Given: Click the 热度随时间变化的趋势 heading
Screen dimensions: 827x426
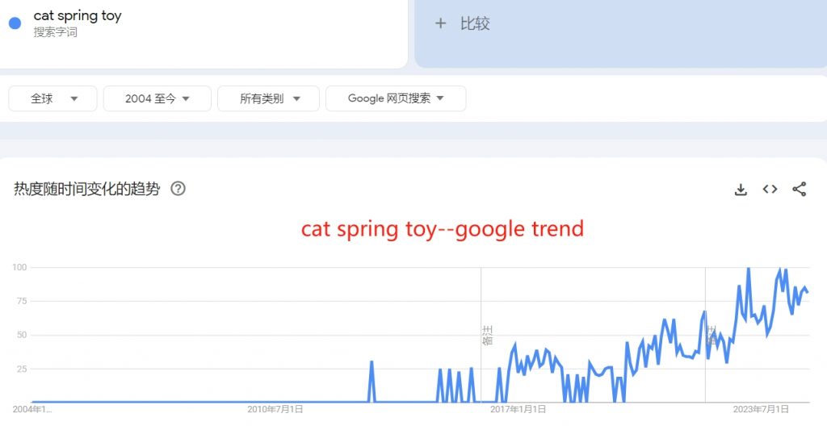Looking at the screenshot, I should 87,189.
